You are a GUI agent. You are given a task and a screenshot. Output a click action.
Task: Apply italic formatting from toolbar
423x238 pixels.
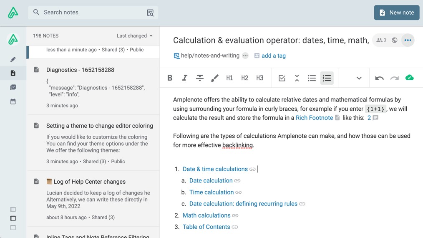point(184,78)
